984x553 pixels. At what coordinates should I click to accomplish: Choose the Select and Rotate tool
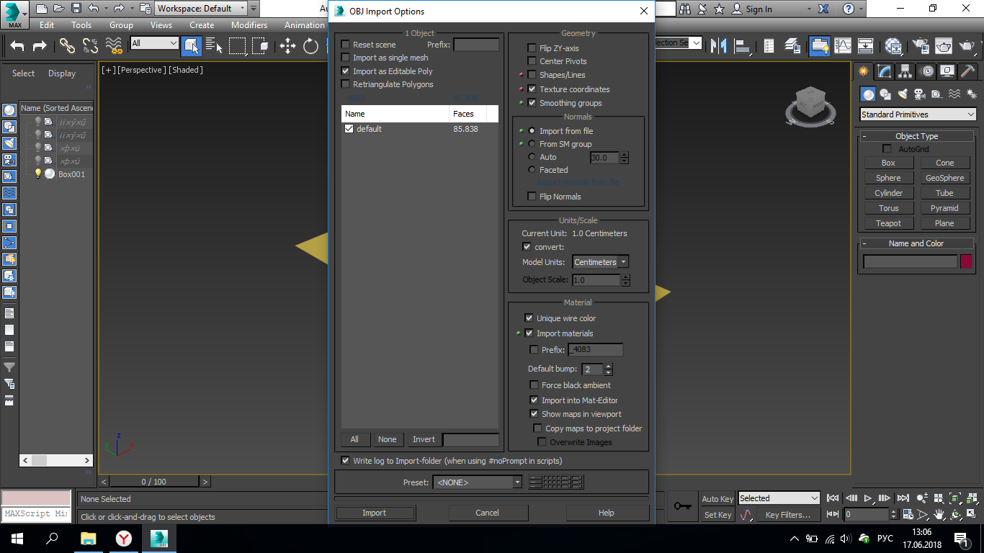(x=310, y=46)
